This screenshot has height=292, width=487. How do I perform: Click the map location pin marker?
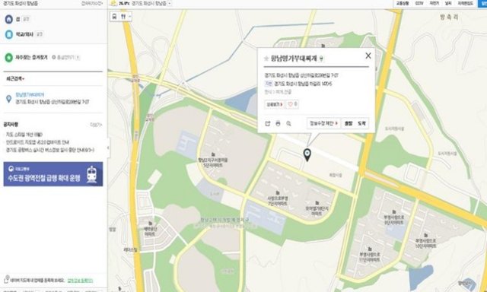(307, 155)
